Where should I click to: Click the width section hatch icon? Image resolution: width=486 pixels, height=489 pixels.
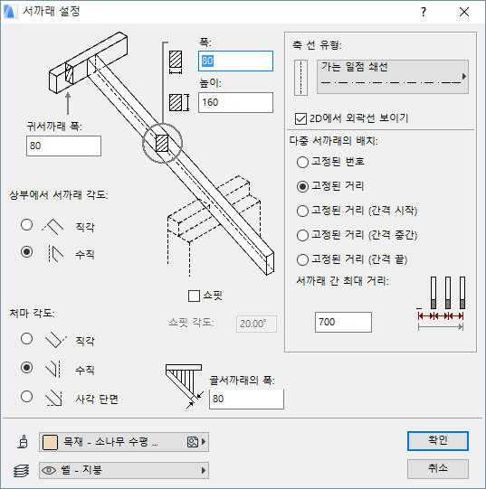pos(176,62)
